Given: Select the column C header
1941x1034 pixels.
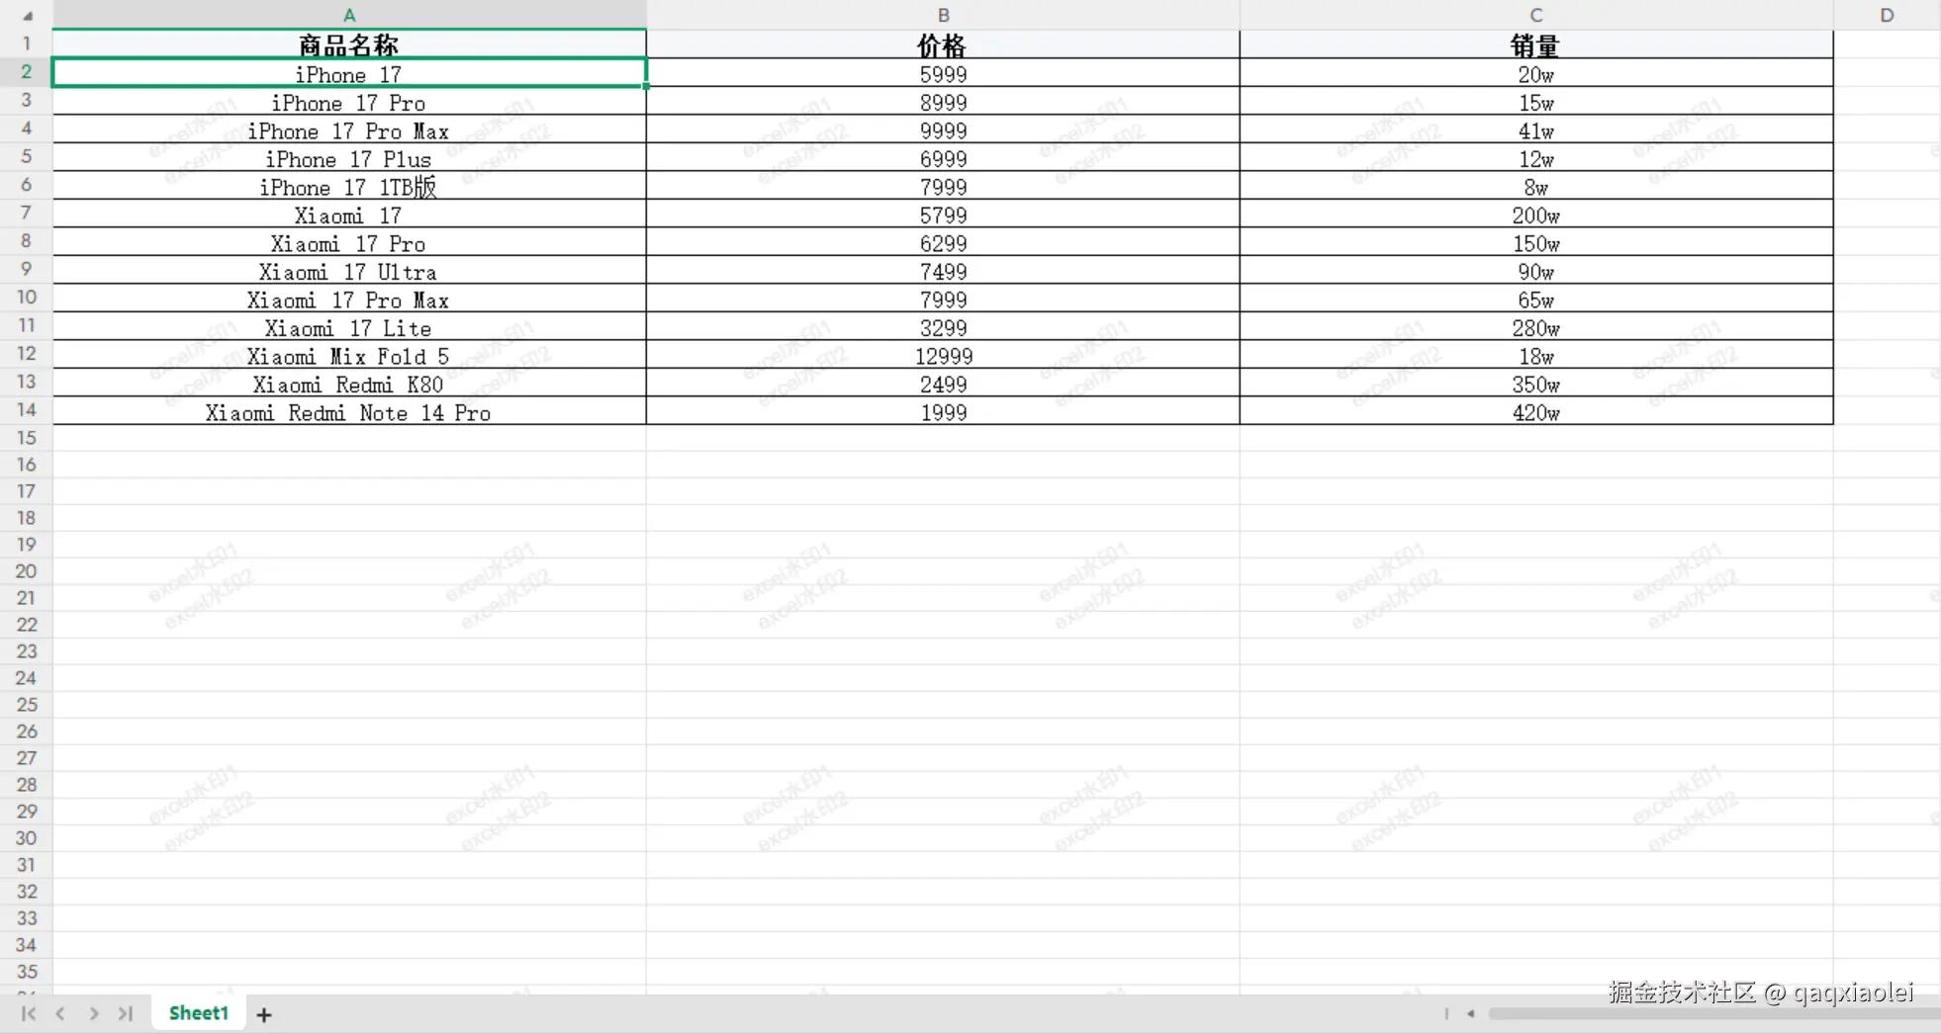Looking at the screenshot, I should (1535, 15).
